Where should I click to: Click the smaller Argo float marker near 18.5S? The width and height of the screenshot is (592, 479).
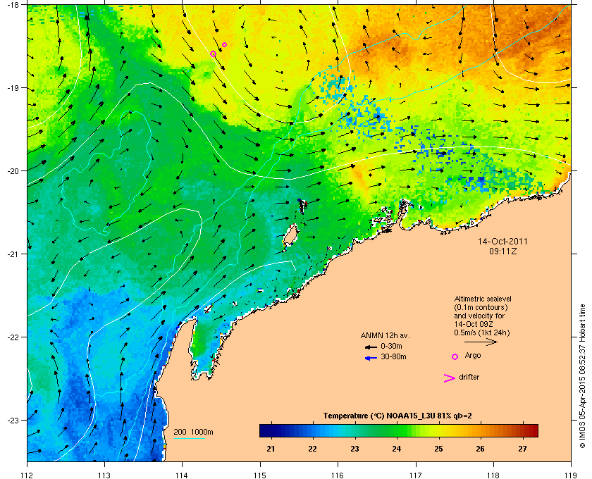click(x=224, y=44)
